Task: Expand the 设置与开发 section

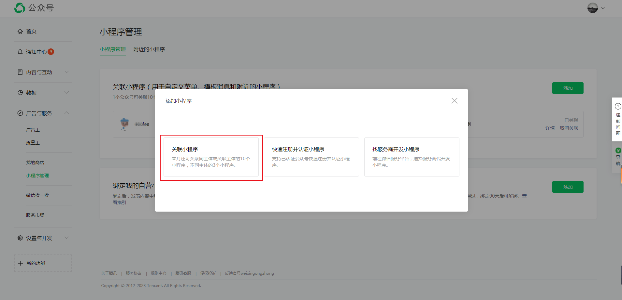Action: 66,238
